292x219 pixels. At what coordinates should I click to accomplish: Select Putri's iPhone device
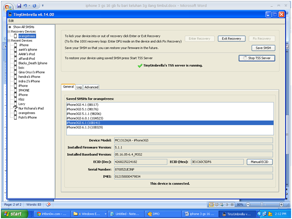[x=27, y=117]
